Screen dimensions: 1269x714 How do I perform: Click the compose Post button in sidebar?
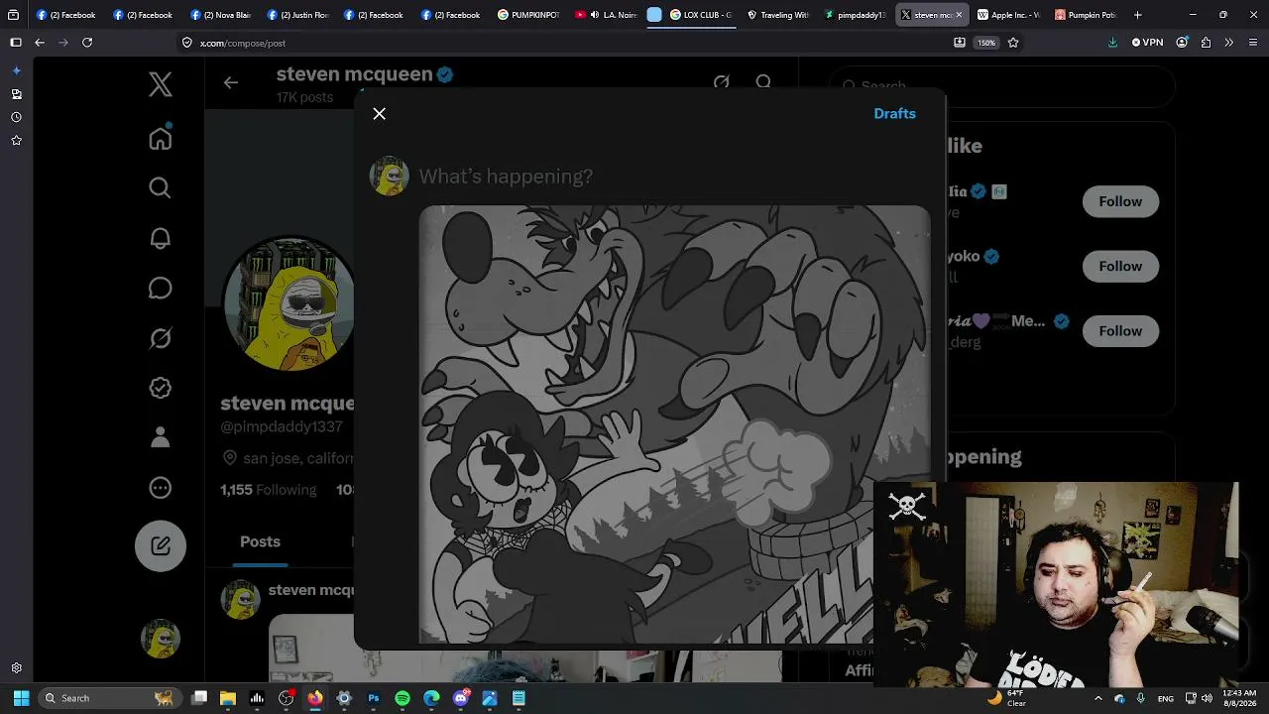pos(161,545)
